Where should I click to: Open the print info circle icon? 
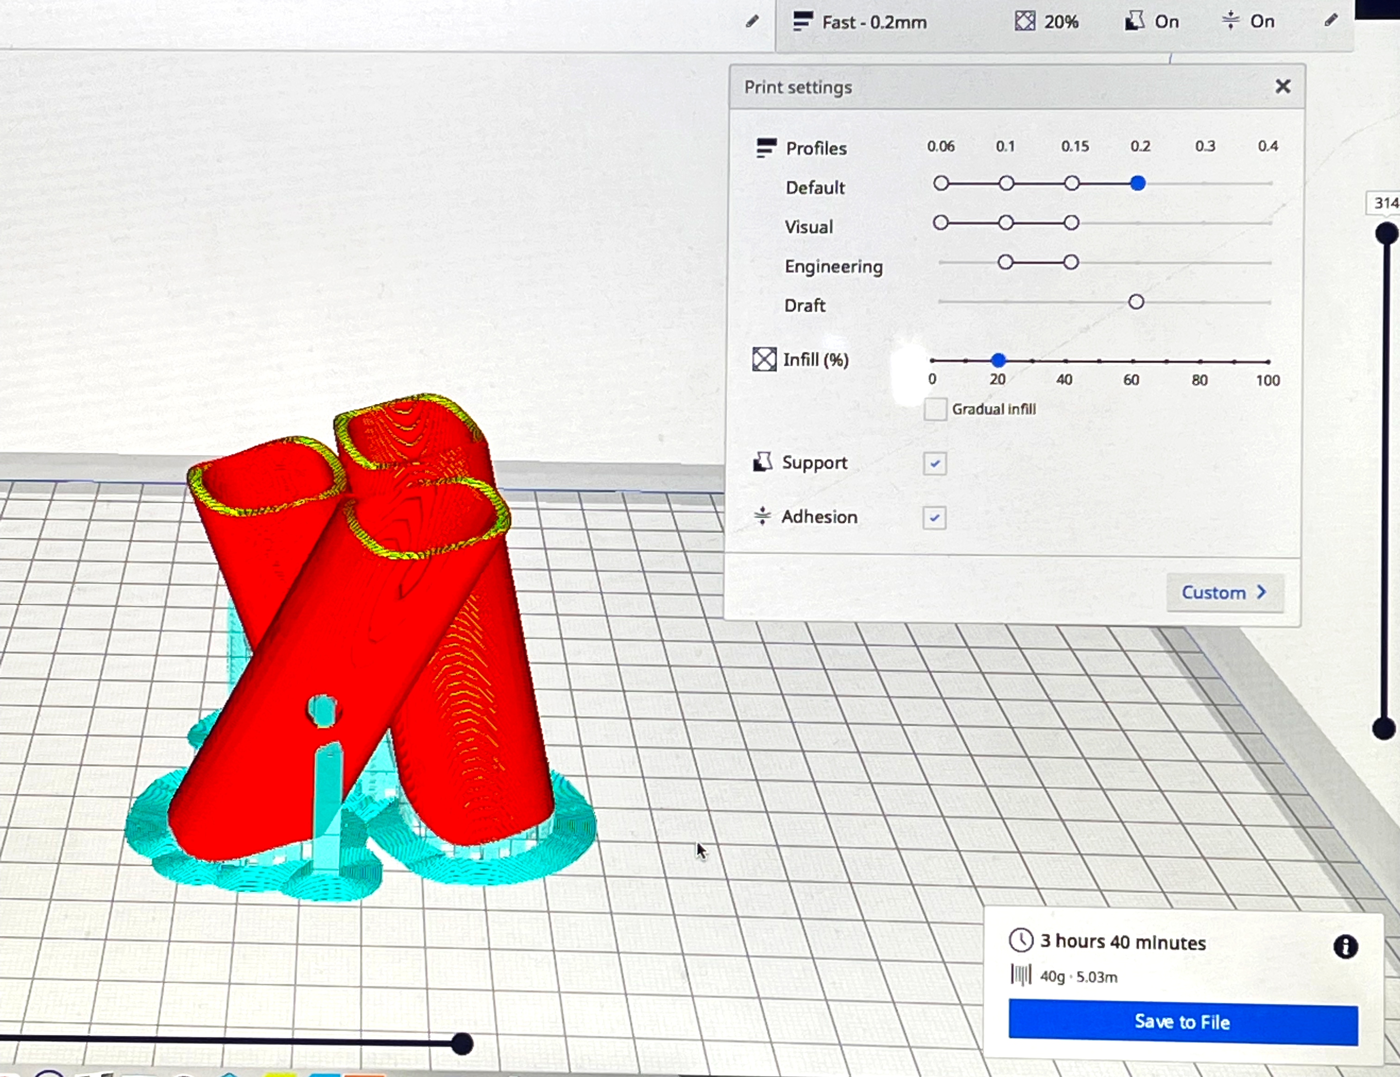[x=1345, y=946]
